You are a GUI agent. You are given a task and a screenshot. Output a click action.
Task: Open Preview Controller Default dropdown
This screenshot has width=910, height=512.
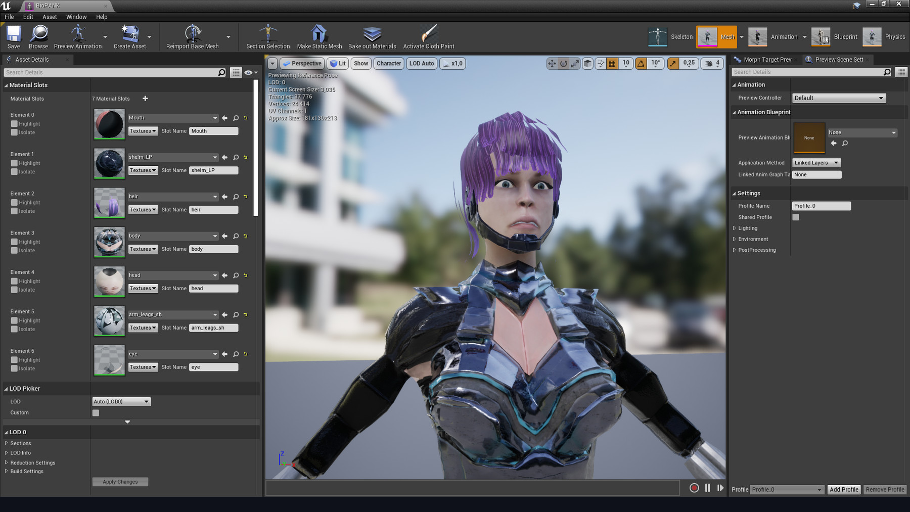pyautogui.click(x=839, y=98)
